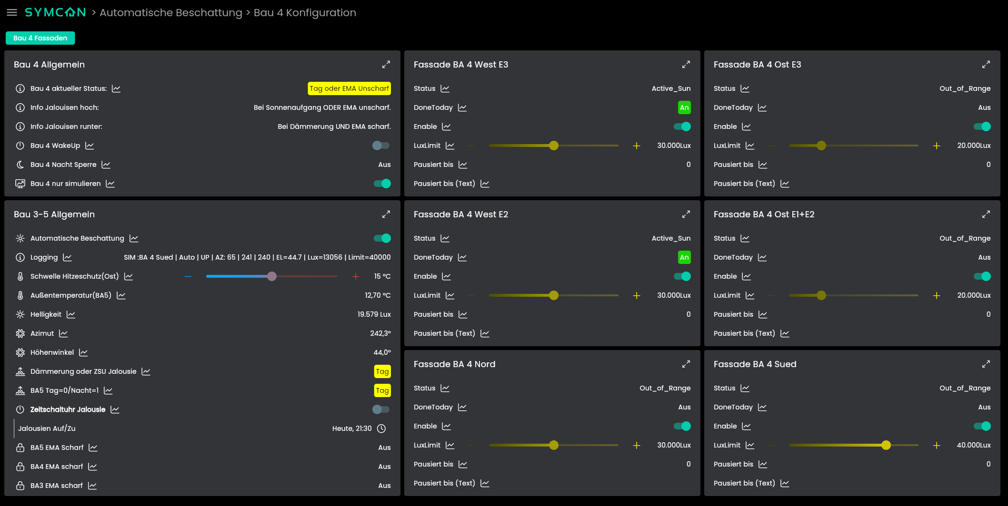The height and width of the screenshot is (506, 1008).
Task: Open chart icon beside Azimut
Action: tap(63, 333)
